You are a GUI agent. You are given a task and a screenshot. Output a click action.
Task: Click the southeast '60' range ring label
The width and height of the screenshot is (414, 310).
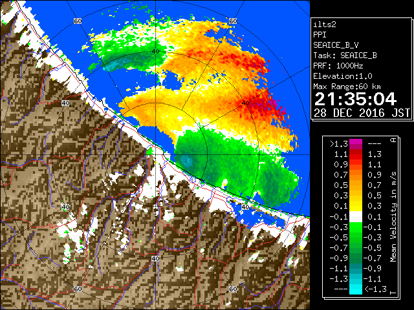click(x=233, y=289)
